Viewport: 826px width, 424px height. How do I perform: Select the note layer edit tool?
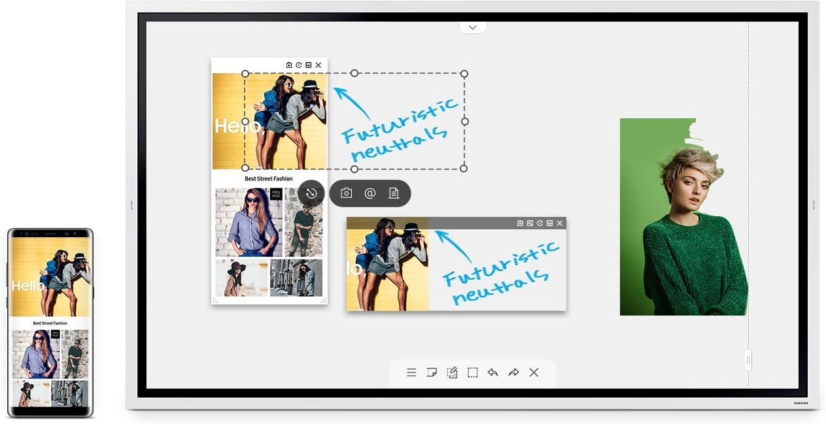[x=452, y=372]
